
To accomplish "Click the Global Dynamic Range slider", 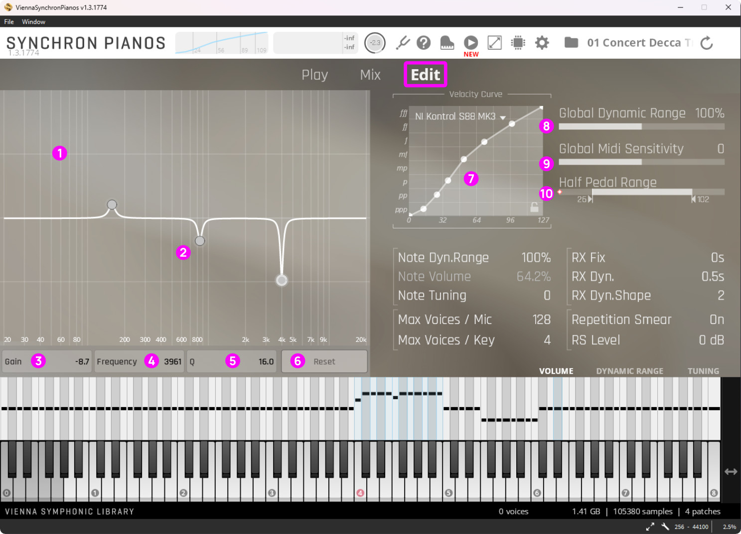I will tap(641, 126).
